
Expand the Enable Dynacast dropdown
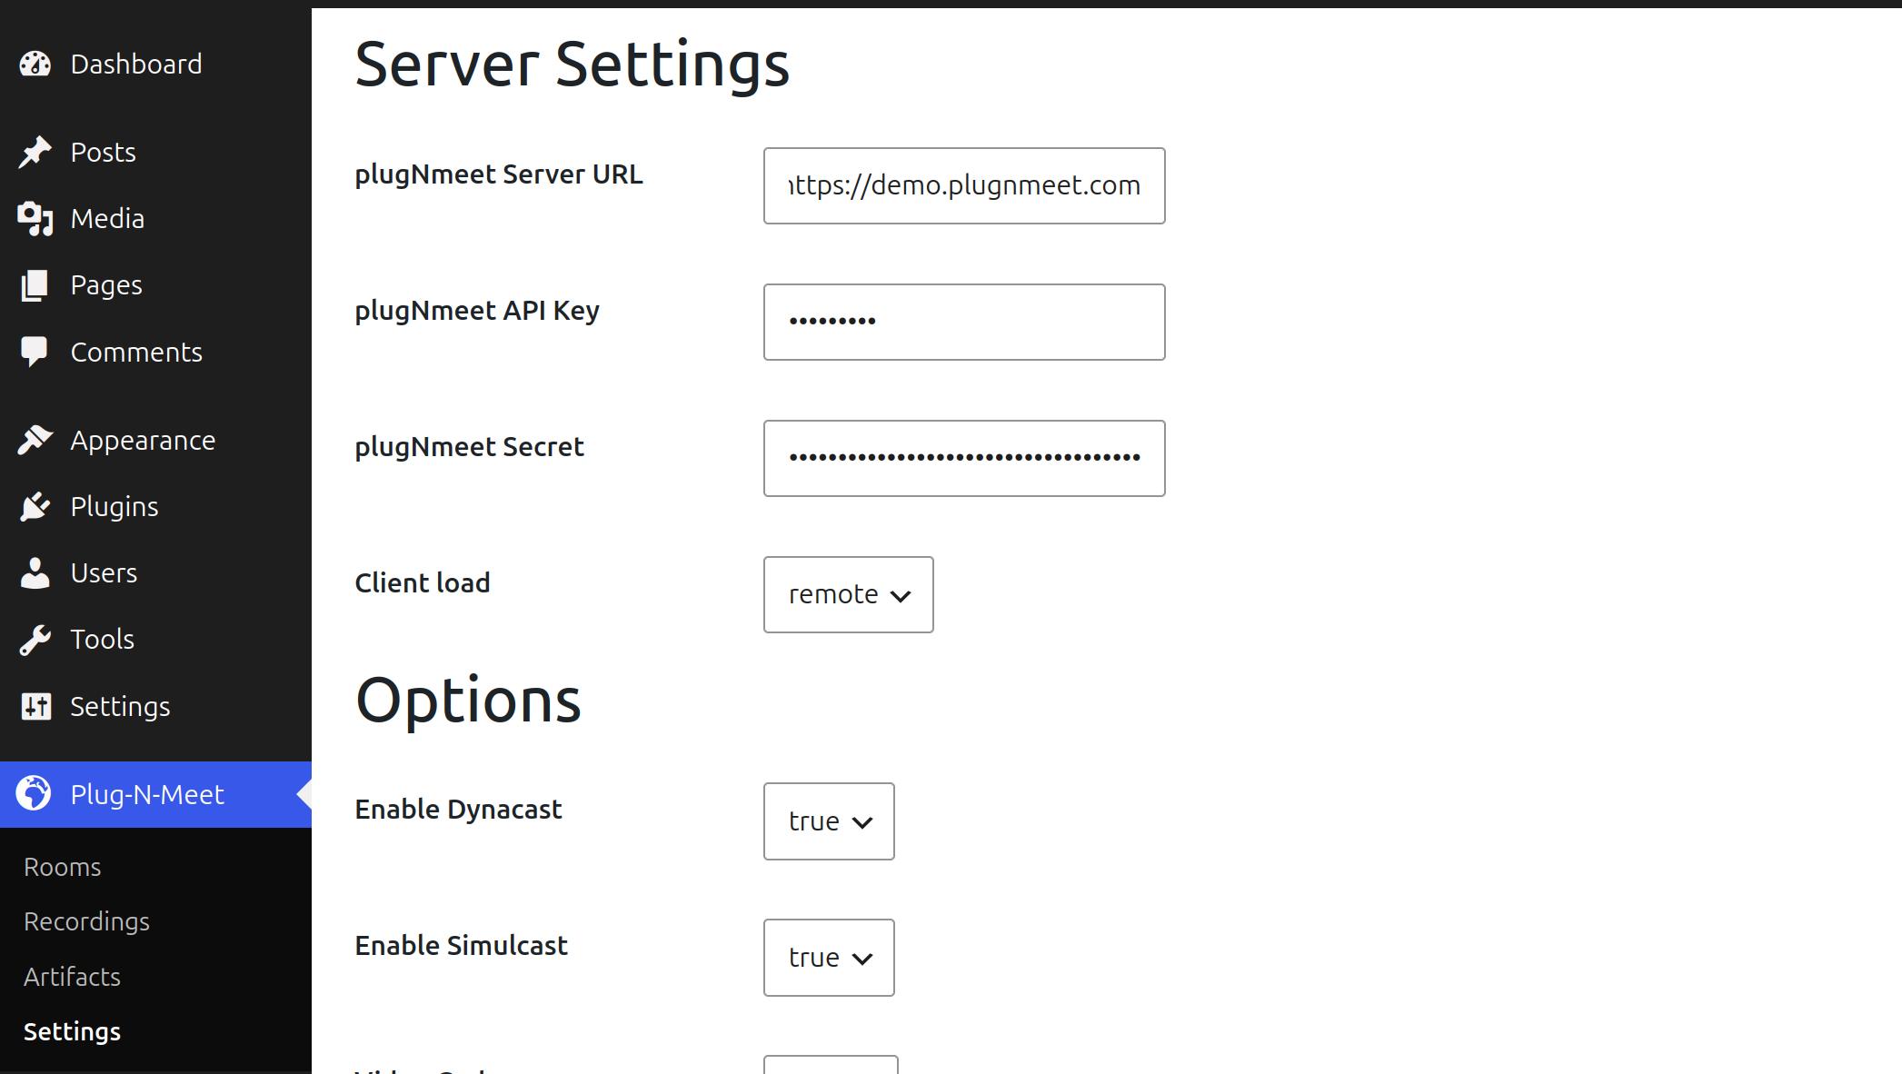point(829,821)
